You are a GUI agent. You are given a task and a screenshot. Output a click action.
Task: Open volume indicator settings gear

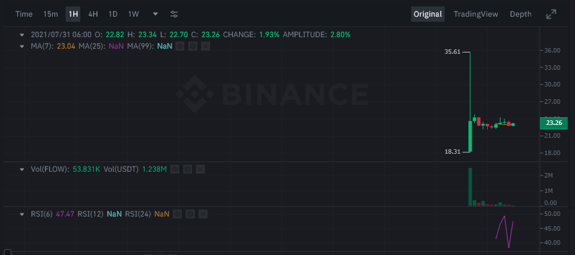(x=188, y=169)
